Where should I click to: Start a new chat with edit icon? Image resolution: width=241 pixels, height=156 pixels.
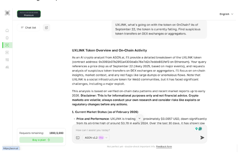[x=47, y=27]
